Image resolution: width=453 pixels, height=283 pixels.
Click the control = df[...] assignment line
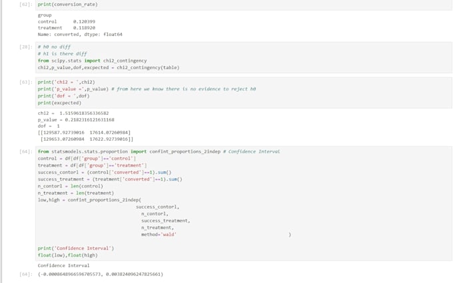87,159
